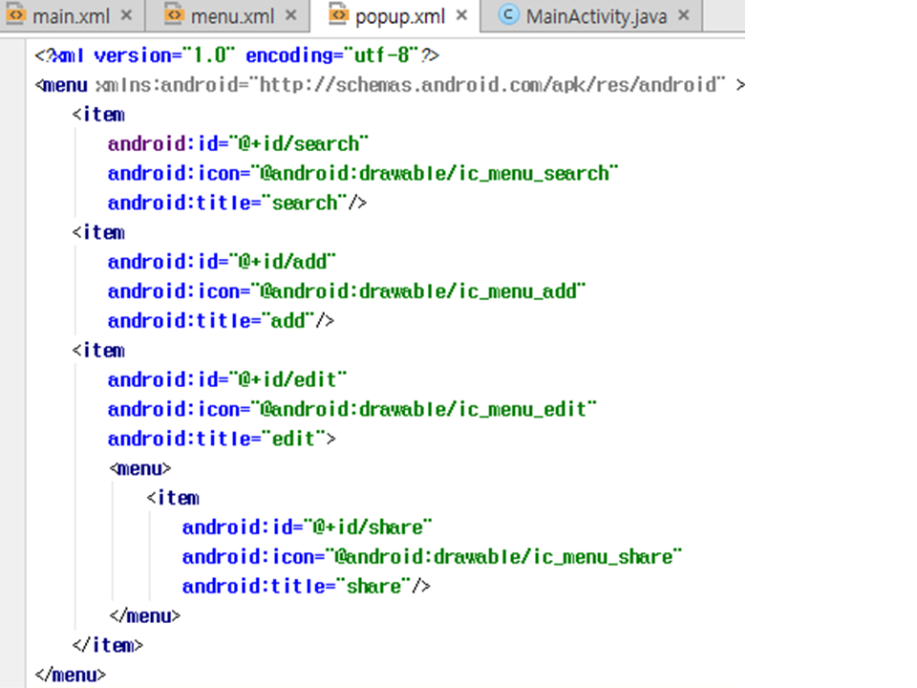Click the popup.xml tab file icon
The width and height of the screenshot is (917, 688).
[x=338, y=16]
